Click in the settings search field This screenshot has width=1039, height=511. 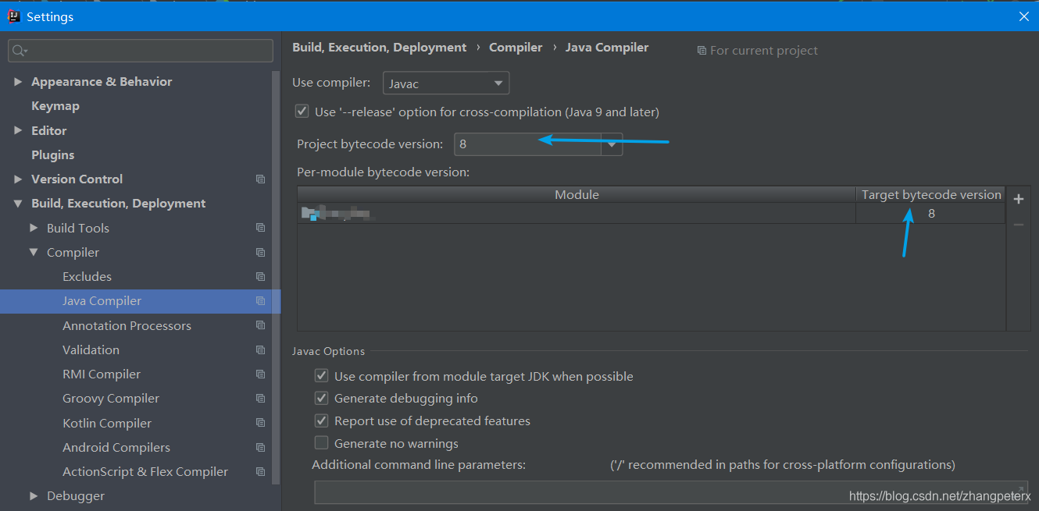[141, 51]
